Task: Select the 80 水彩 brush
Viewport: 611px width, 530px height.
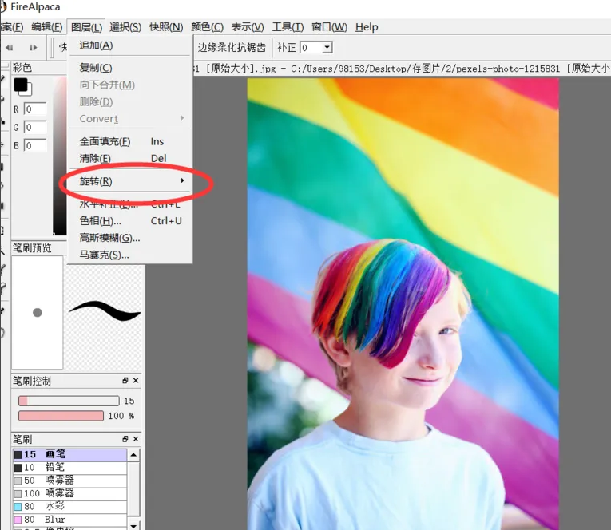Action: [x=69, y=506]
